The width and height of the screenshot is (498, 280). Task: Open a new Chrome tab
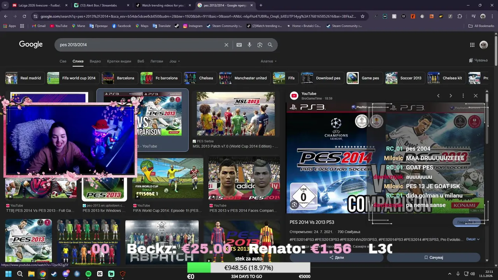(x=261, y=5)
